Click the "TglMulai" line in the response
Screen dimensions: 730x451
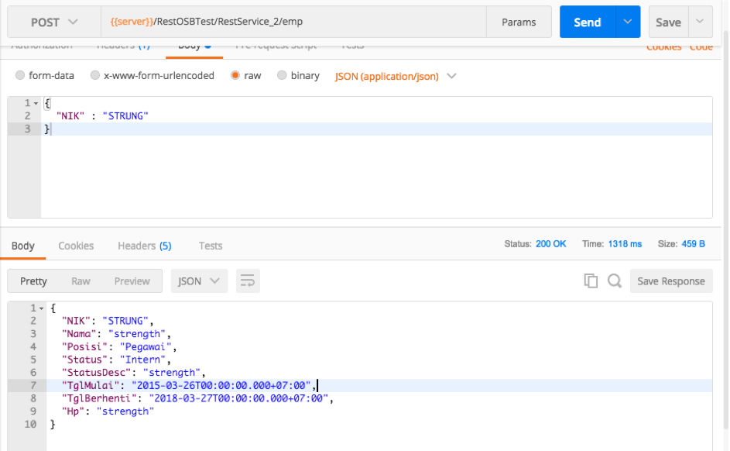(x=379, y=385)
